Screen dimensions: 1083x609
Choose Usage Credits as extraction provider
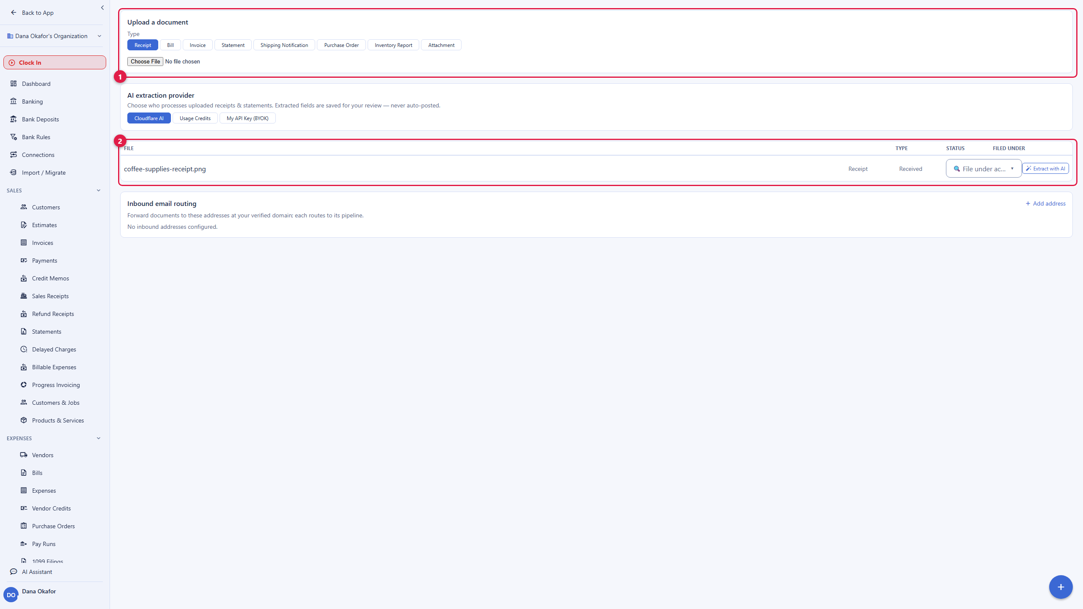(x=195, y=118)
